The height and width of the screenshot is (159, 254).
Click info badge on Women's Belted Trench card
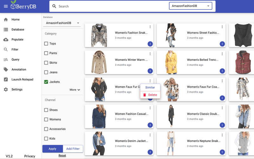222,71
